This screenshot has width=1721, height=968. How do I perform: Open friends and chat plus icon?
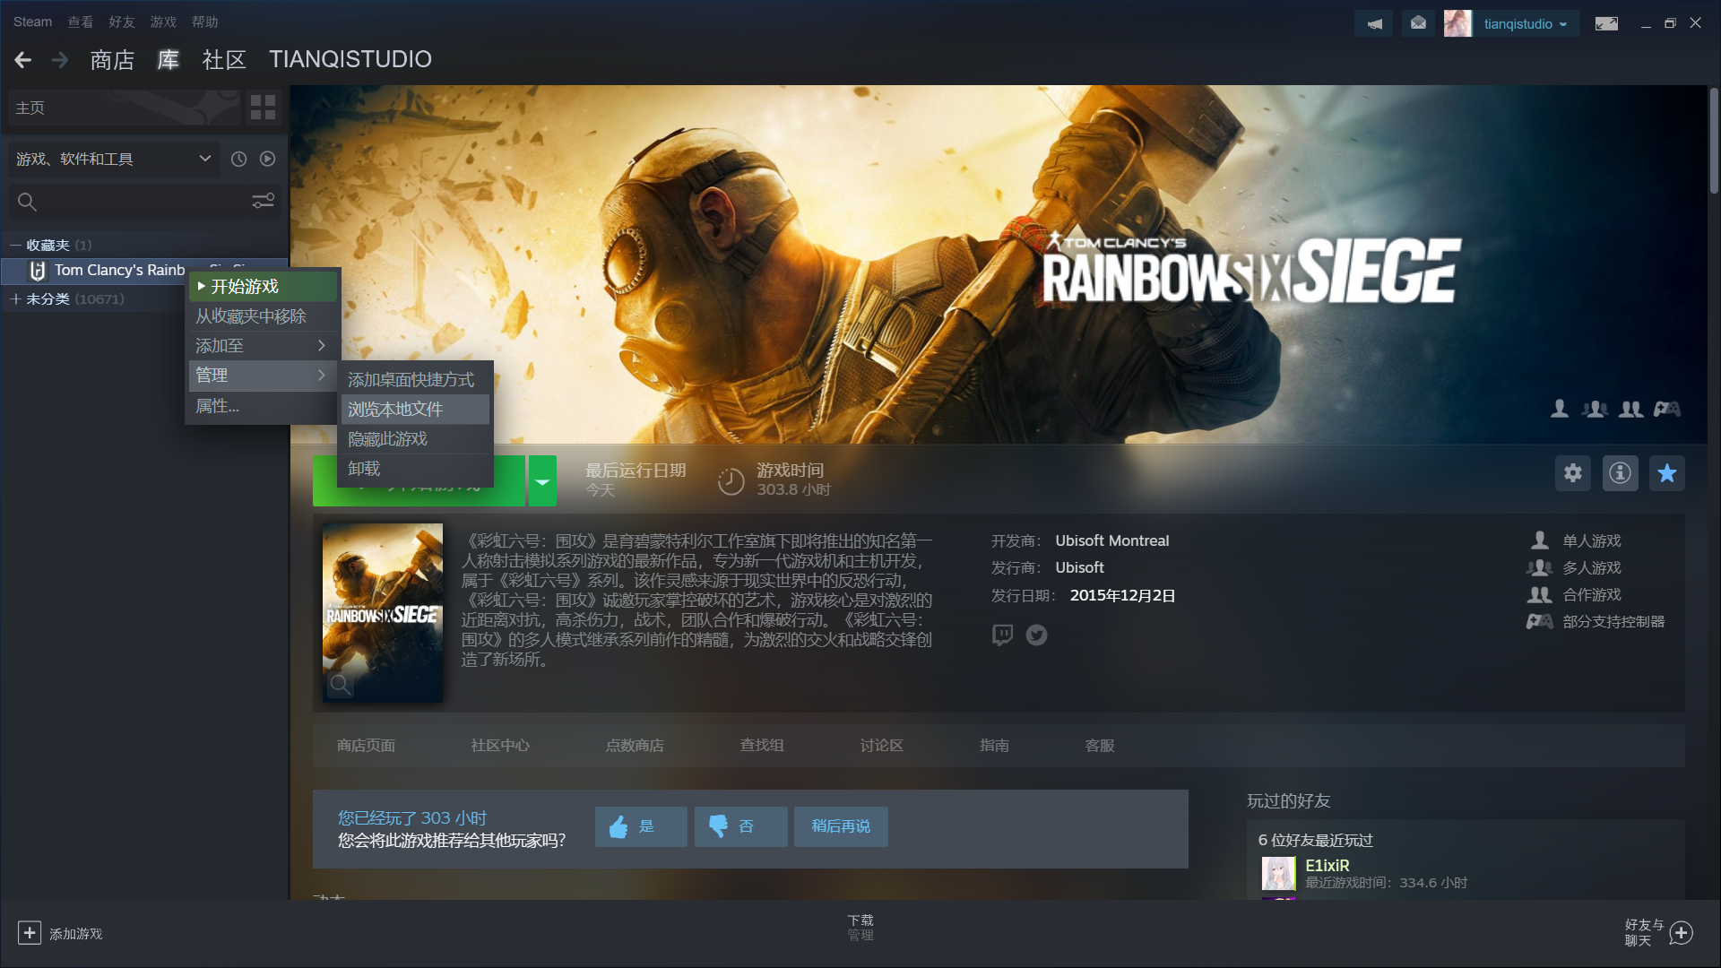pyautogui.click(x=1682, y=933)
